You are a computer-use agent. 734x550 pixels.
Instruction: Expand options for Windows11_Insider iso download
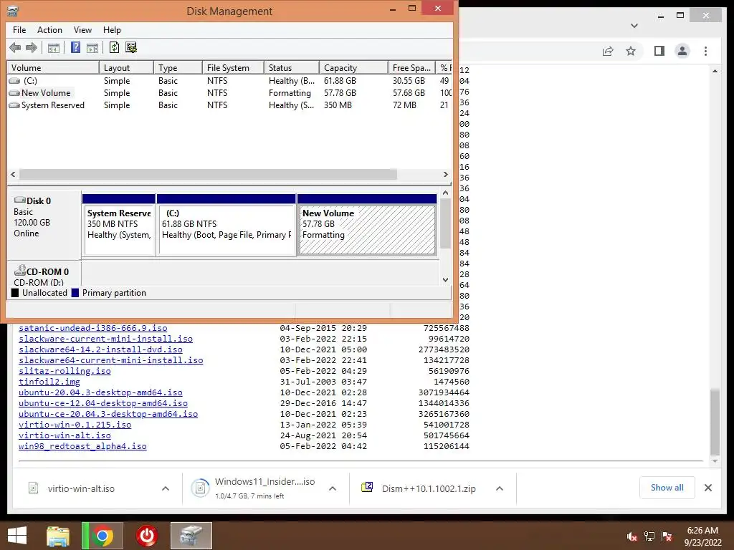click(333, 488)
